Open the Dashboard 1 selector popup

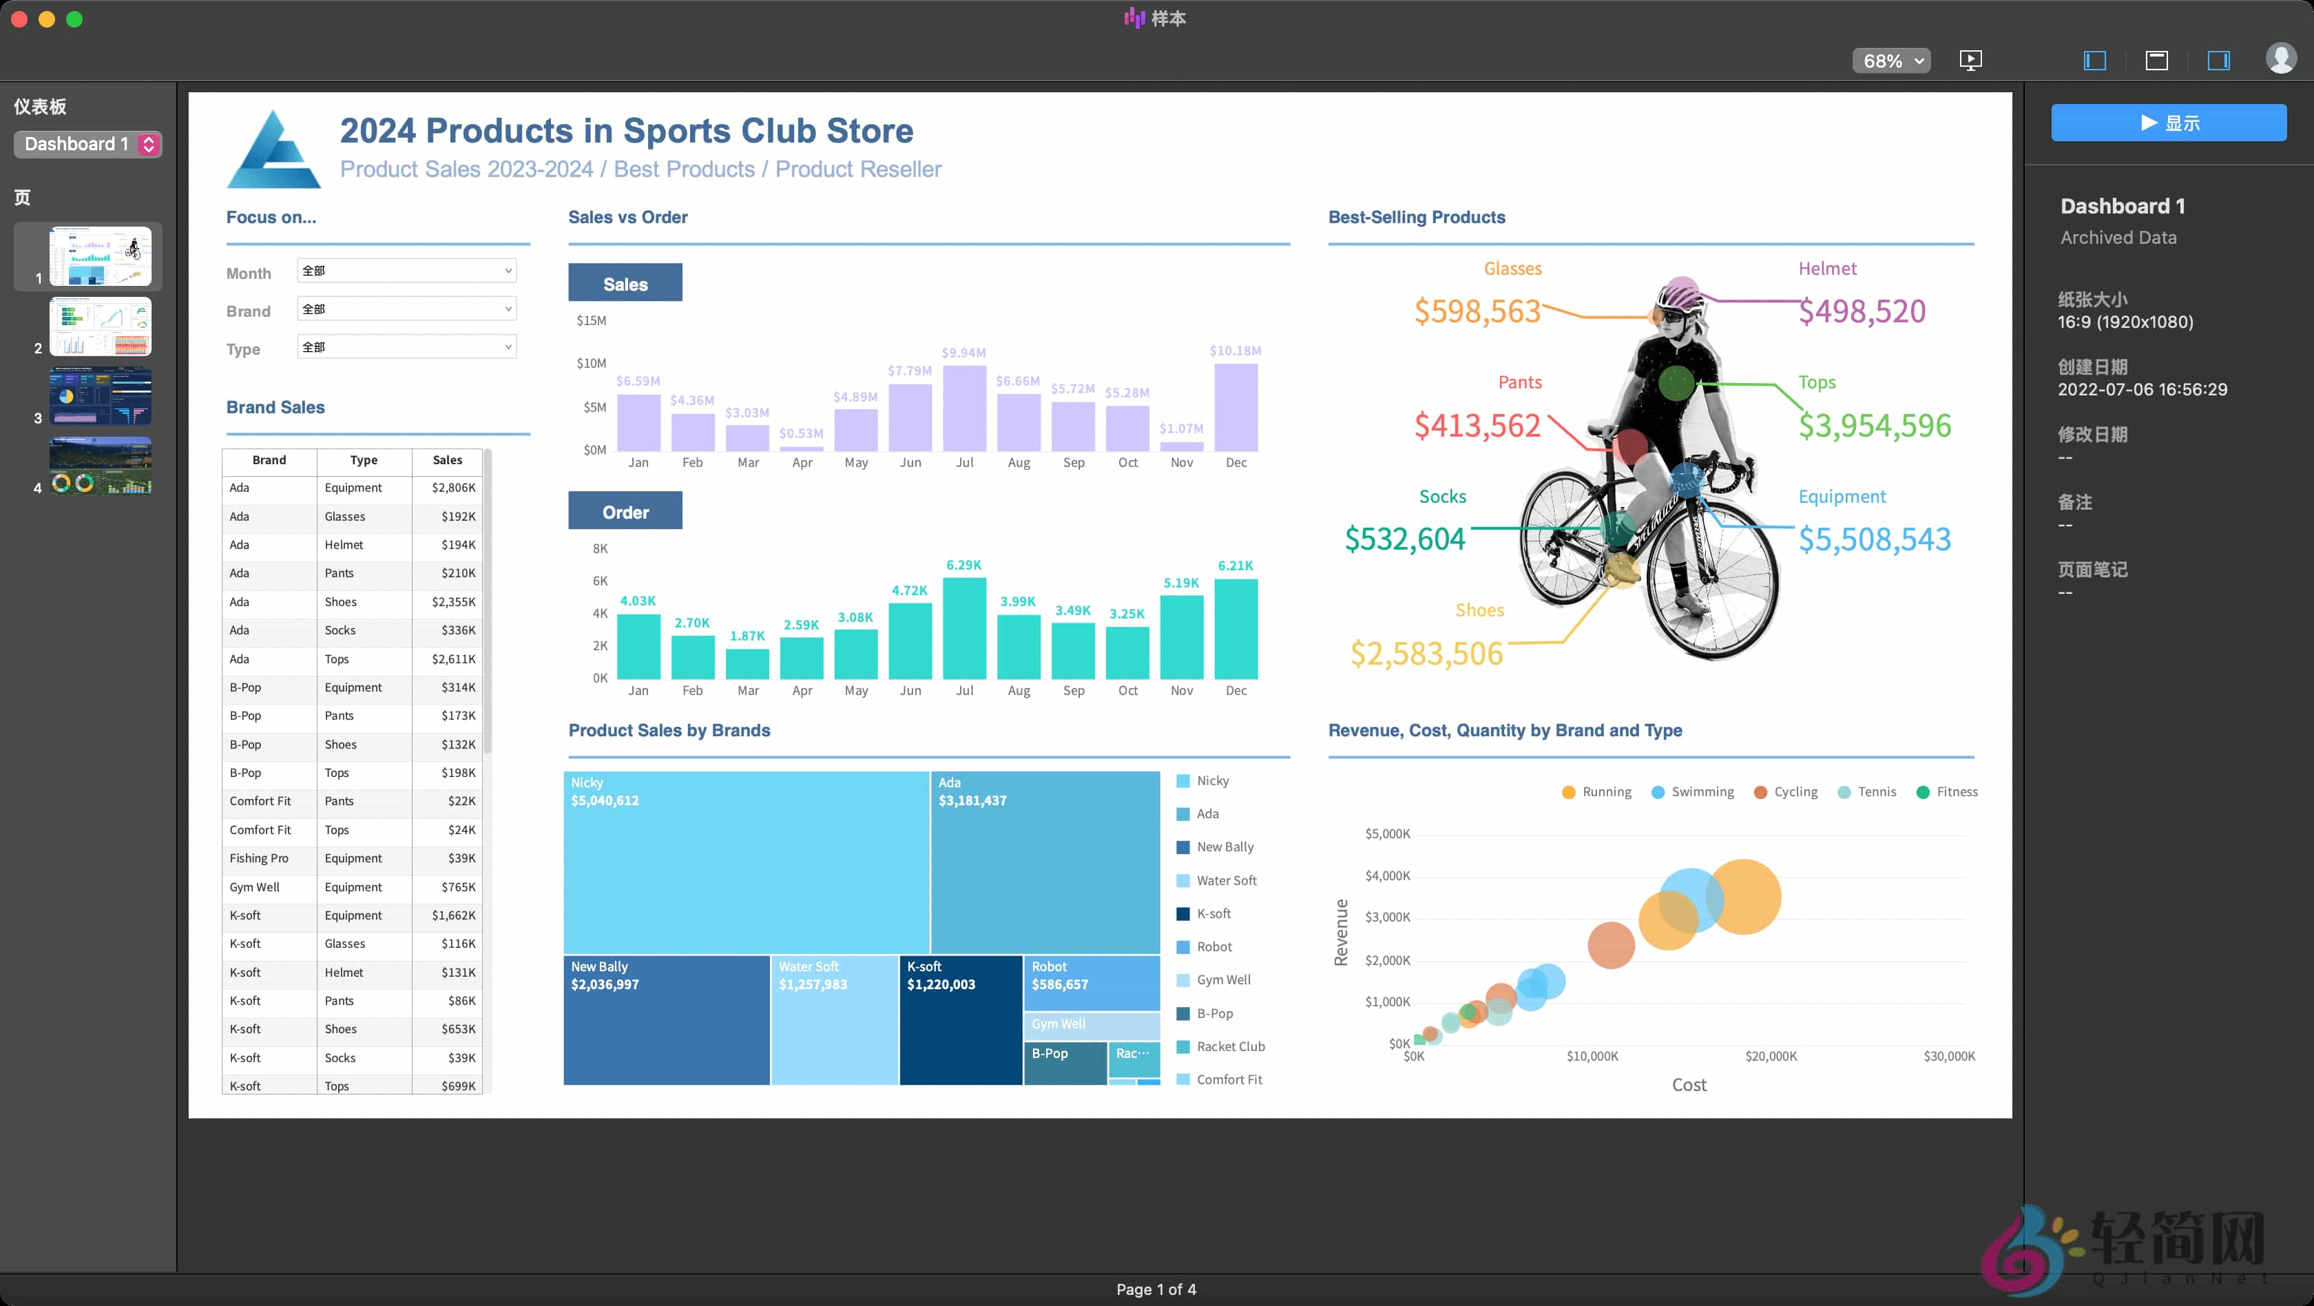click(x=87, y=144)
